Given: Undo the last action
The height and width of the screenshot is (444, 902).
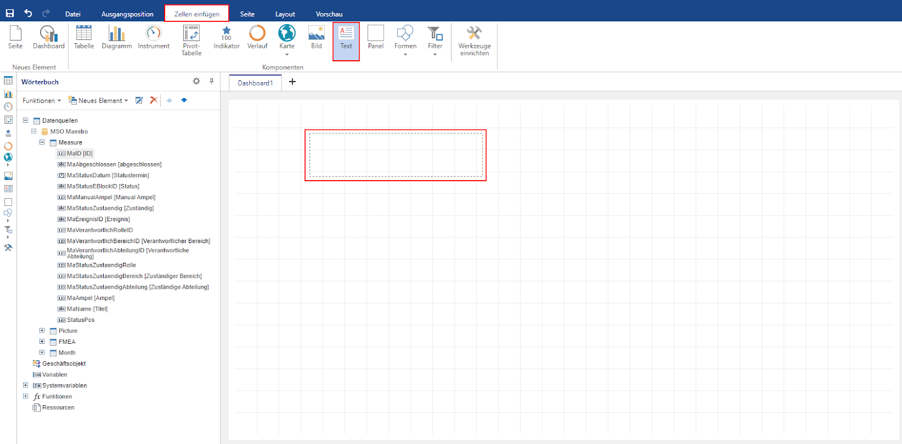Looking at the screenshot, I should (28, 13).
